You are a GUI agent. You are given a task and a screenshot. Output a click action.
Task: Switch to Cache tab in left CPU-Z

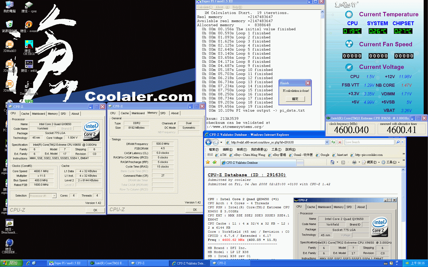pos(25,114)
